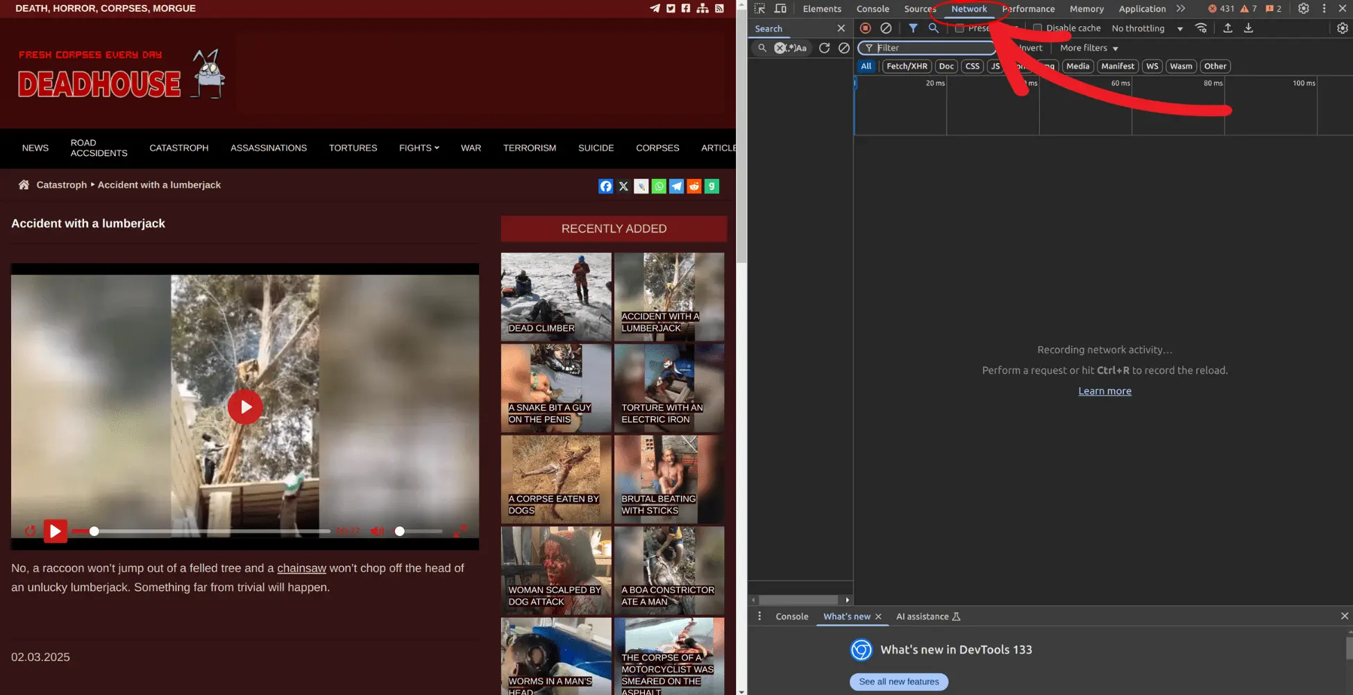Viewport: 1353px width, 695px height.
Task: Switch to the Sources tab
Action: click(x=920, y=8)
